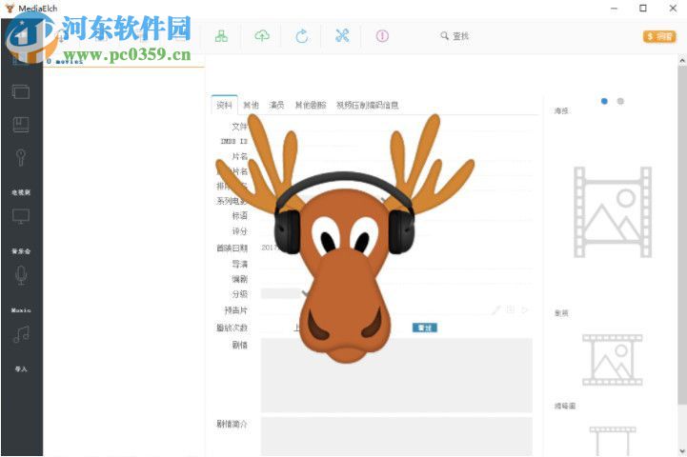Switch to the 其他图片 tab
687x457 pixels.
click(311, 105)
